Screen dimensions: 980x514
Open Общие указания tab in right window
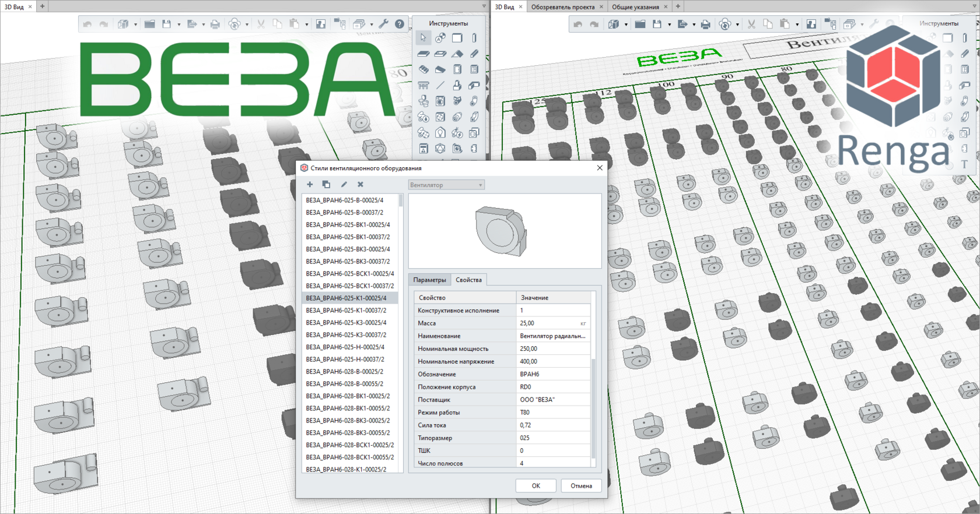click(x=635, y=7)
